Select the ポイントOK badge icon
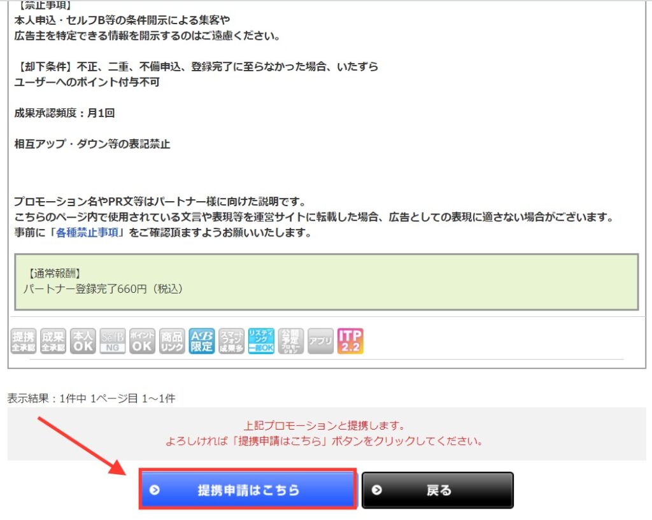 click(142, 341)
